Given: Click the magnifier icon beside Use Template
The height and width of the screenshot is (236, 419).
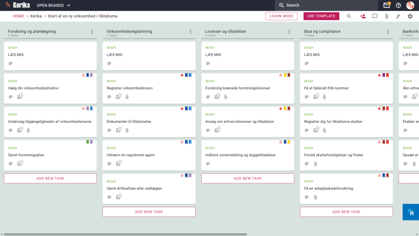Looking at the screenshot, I should click(349, 16).
